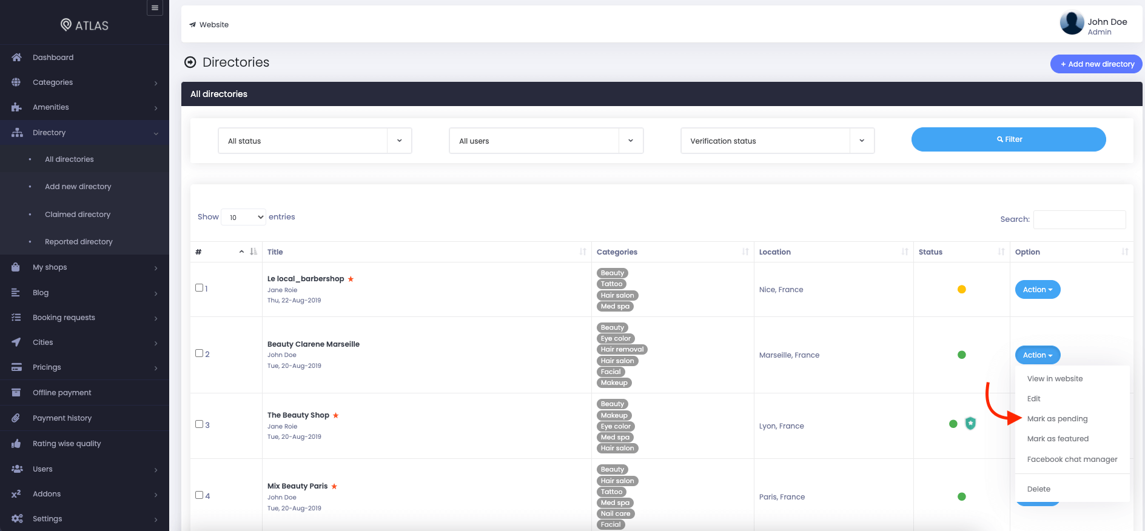This screenshot has height=531, width=1145.
Task: Open Facebook chat manager option
Action: pyautogui.click(x=1072, y=459)
